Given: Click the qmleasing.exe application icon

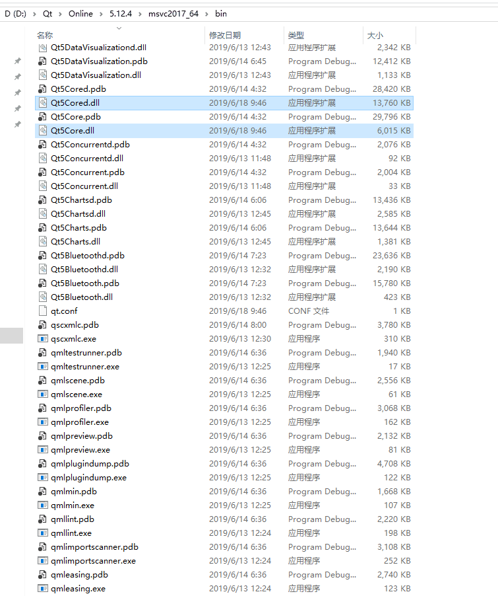Looking at the screenshot, I should tap(43, 589).
